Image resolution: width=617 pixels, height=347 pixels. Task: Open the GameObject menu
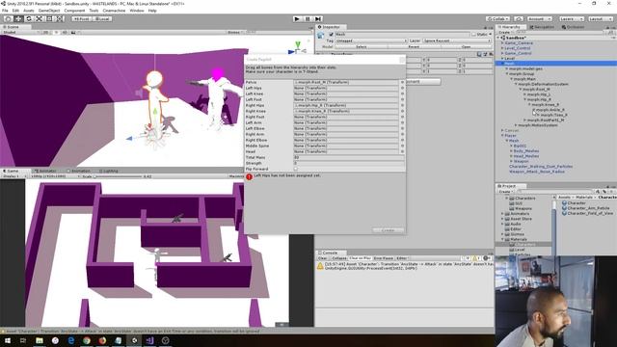point(49,11)
